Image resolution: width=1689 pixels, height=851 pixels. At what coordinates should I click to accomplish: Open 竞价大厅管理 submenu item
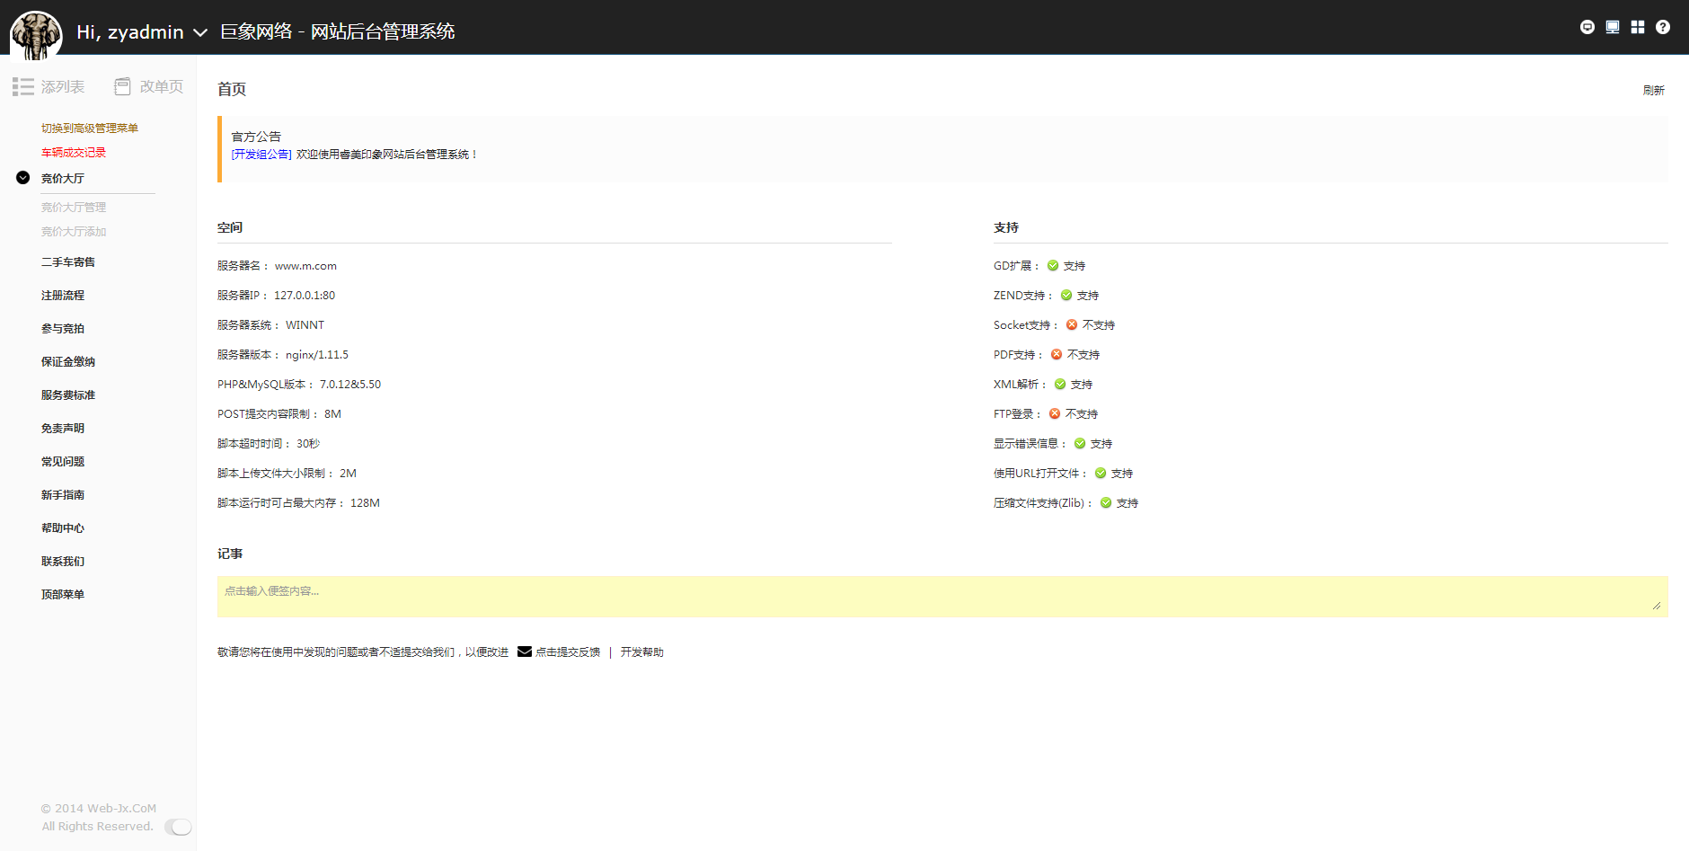pyautogui.click(x=74, y=208)
